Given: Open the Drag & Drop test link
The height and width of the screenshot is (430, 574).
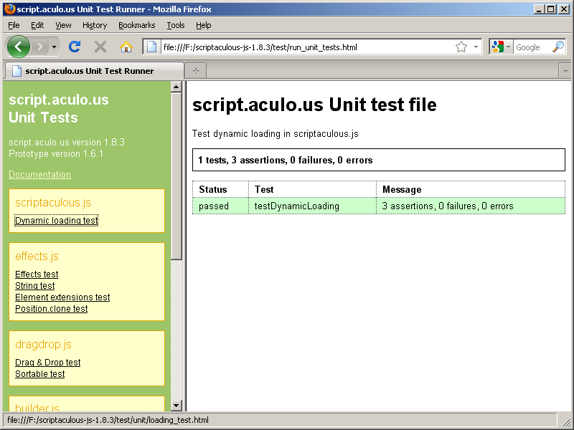Looking at the screenshot, I should [x=47, y=363].
